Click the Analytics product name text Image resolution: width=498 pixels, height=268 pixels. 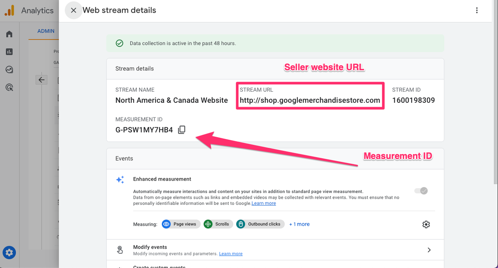[x=37, y=10]
